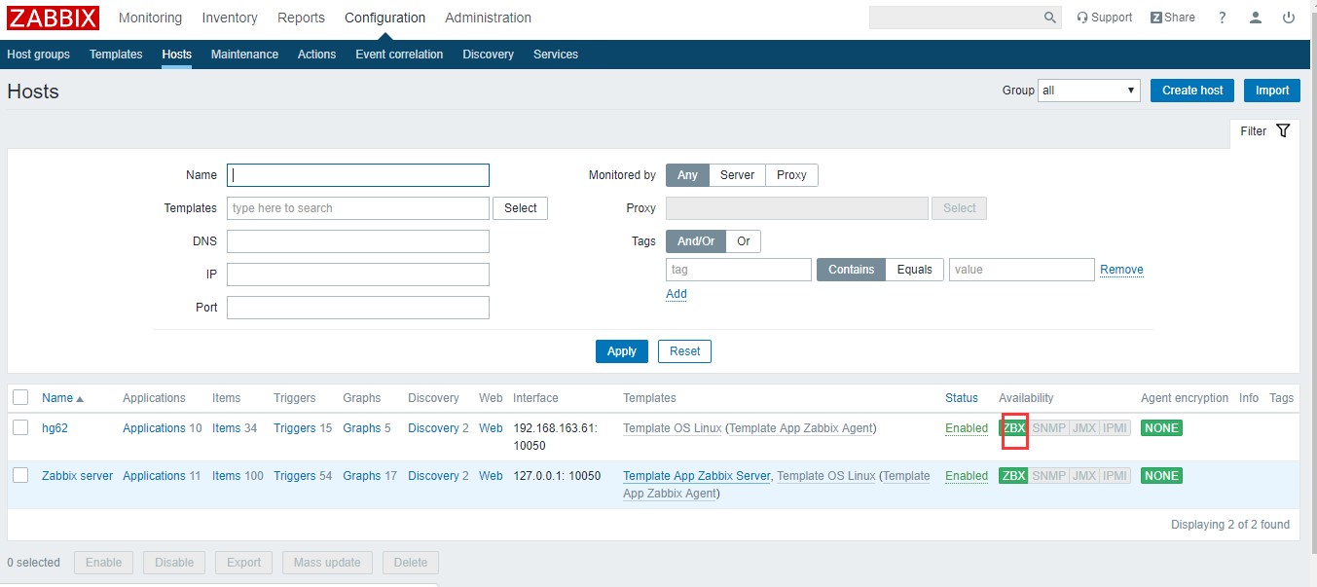The height and width of the screenshot is (587, 1317).
Task: Open host hg62
Action: click(x=55, y=428)
